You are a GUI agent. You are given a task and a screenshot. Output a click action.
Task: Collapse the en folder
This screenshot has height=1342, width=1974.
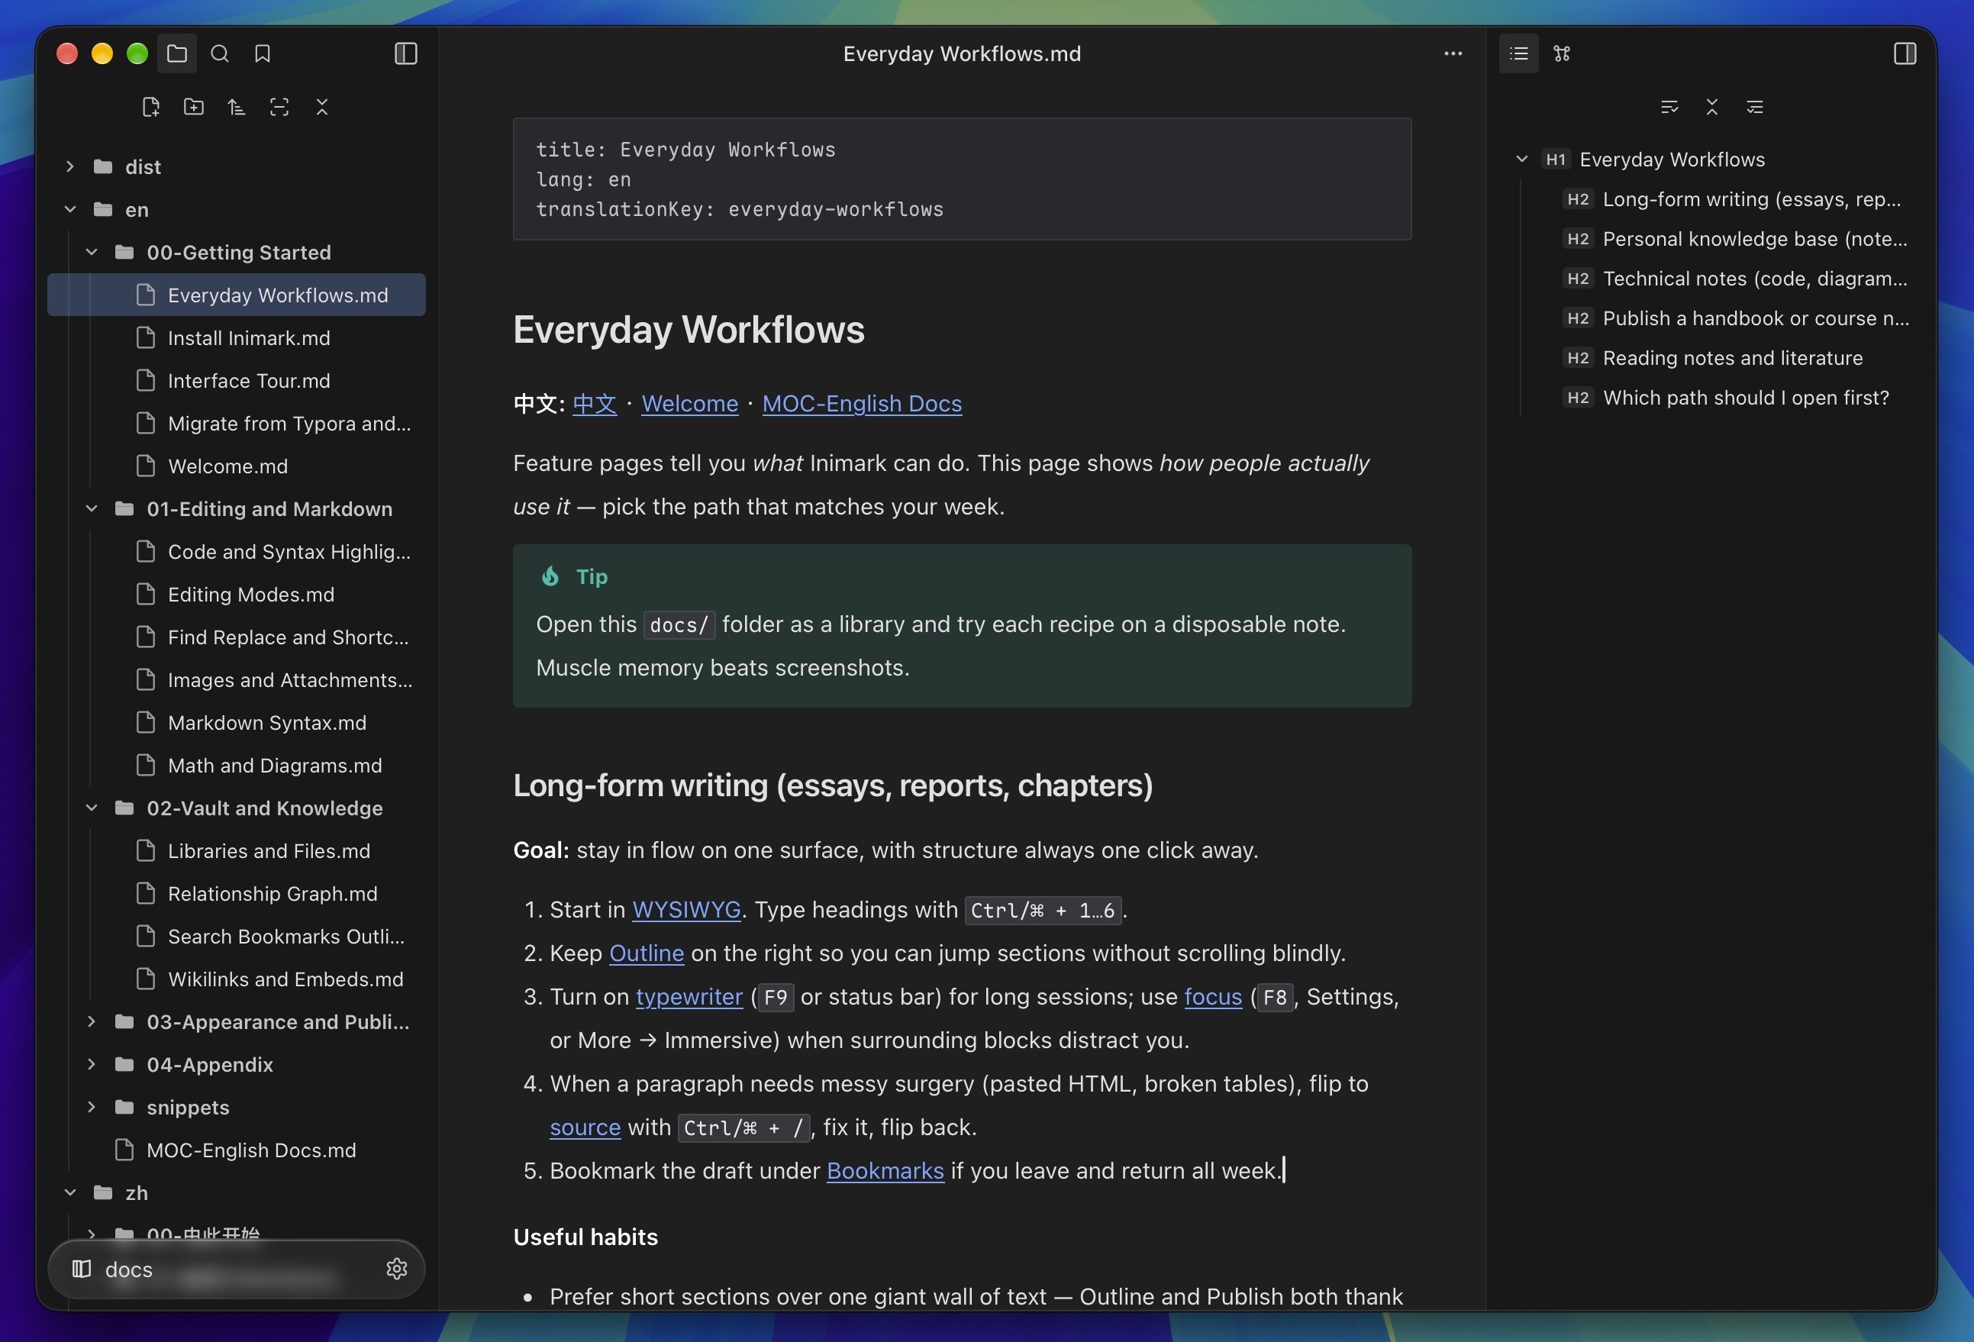(x=70, y=209)
